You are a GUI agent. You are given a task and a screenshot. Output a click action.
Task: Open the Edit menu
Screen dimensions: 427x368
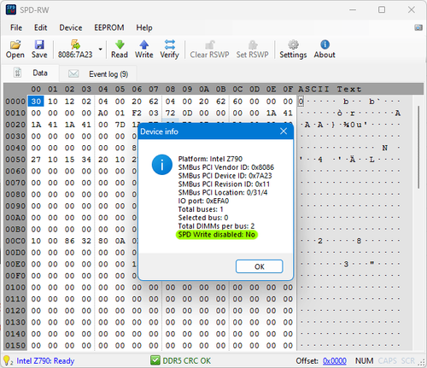(x=40, y=27)
